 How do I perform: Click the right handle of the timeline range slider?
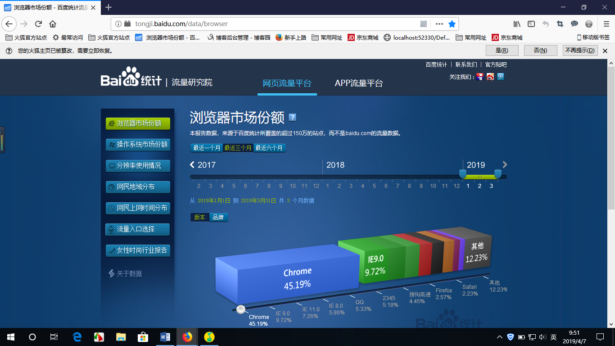pos(497,174)
